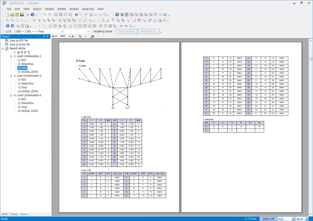The image size is (313, 221).
Task: Save the model with the floppy disk icon
Action: (22, 15)
